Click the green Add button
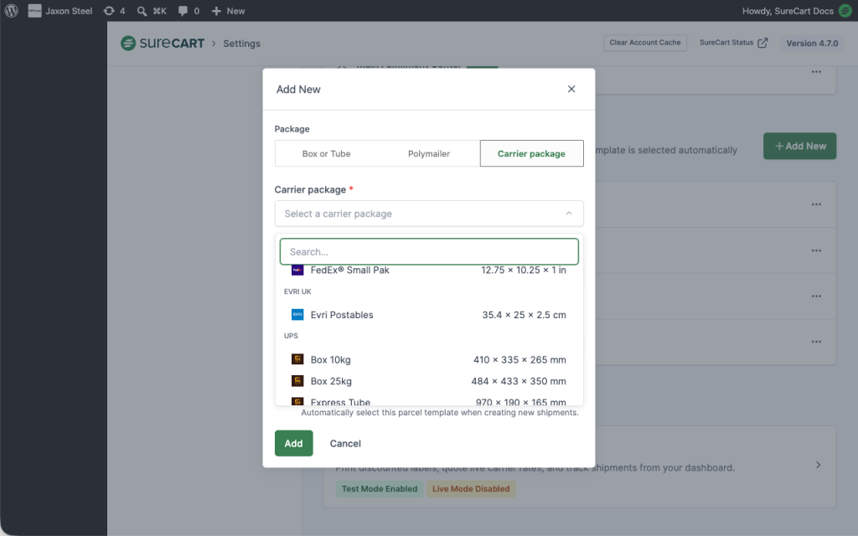858x536 pixels. click(294, 444)
